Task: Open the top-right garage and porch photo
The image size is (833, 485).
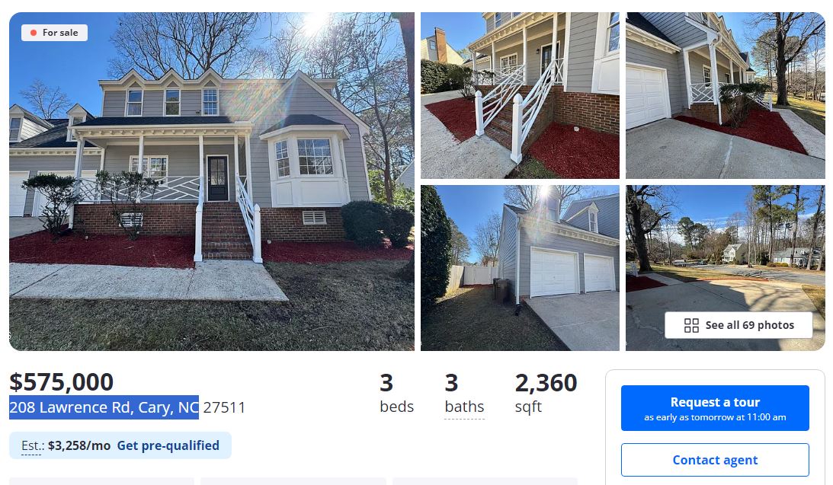Action: (x=725, y=95)
